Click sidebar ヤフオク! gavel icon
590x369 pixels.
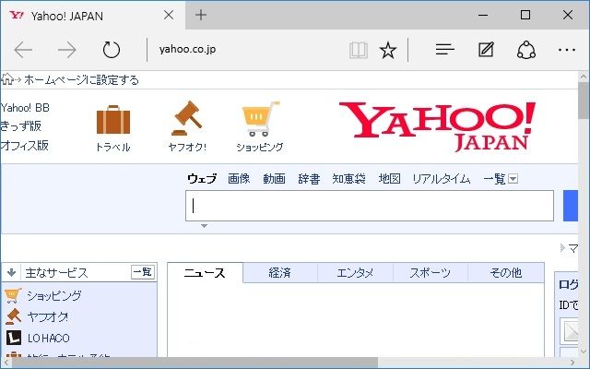point(13,316)
